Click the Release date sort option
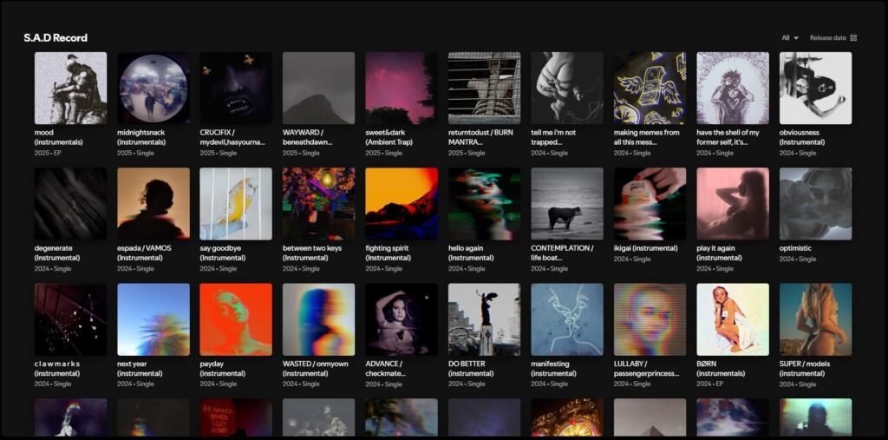The width and height of the screenshot is (888, 440). click(827, 38)
